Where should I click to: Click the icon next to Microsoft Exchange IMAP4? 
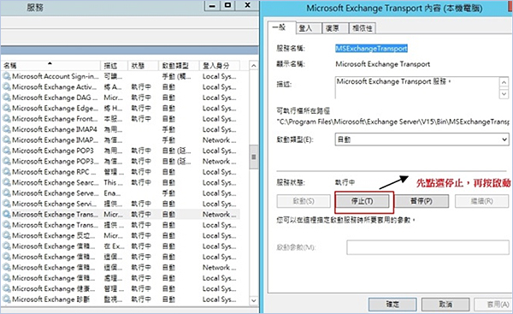click(7, 129)
